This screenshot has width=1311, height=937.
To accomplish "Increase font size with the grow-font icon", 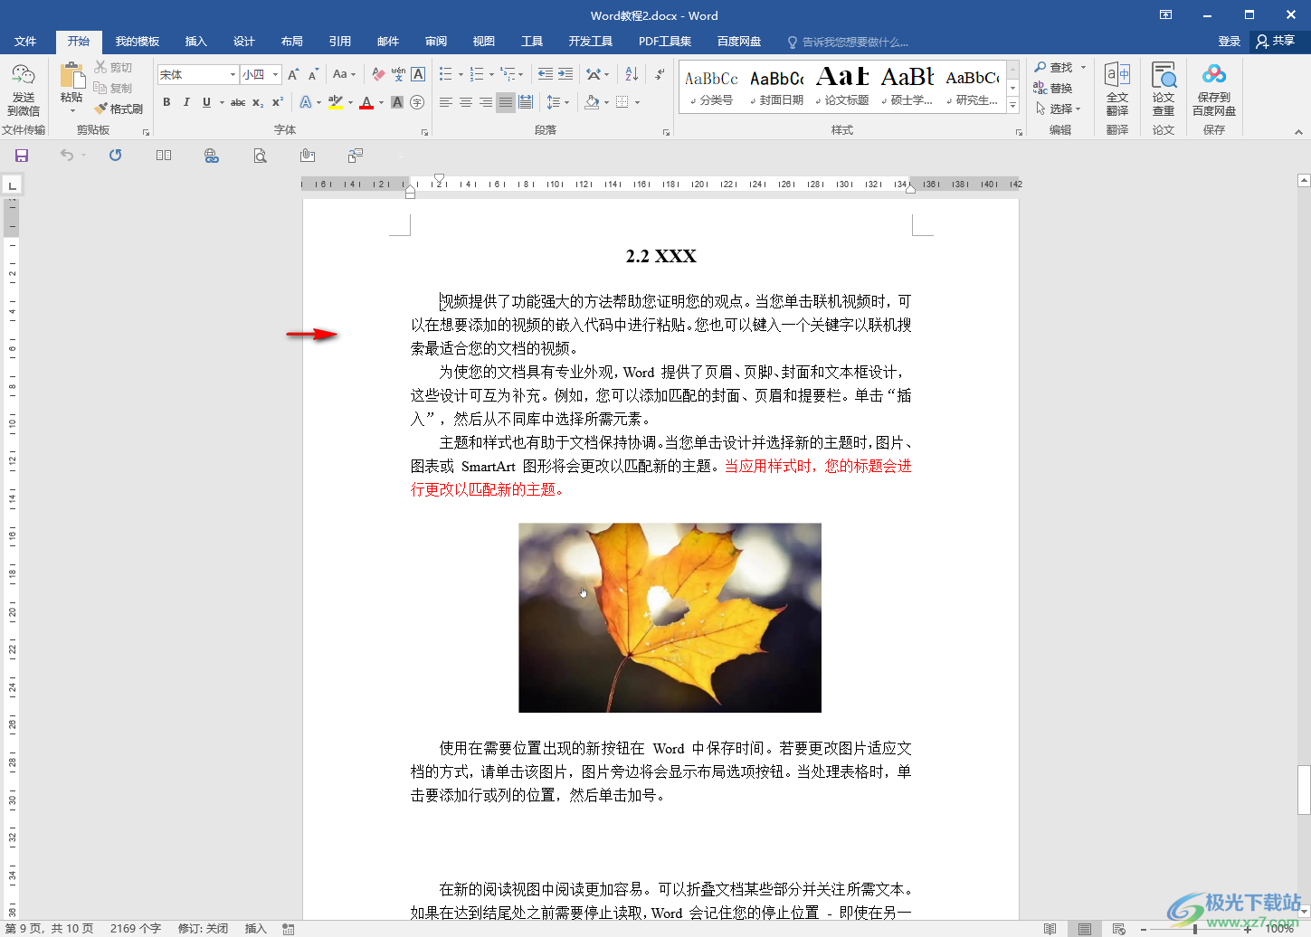I will [x=293, y=74].
